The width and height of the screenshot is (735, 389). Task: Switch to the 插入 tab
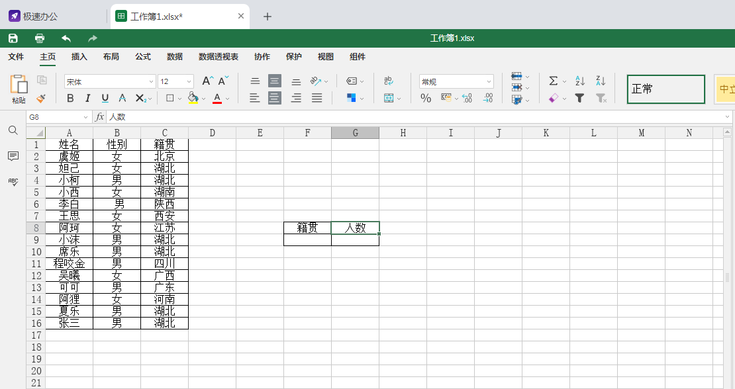pyautogui.click(x=79, y=57)
